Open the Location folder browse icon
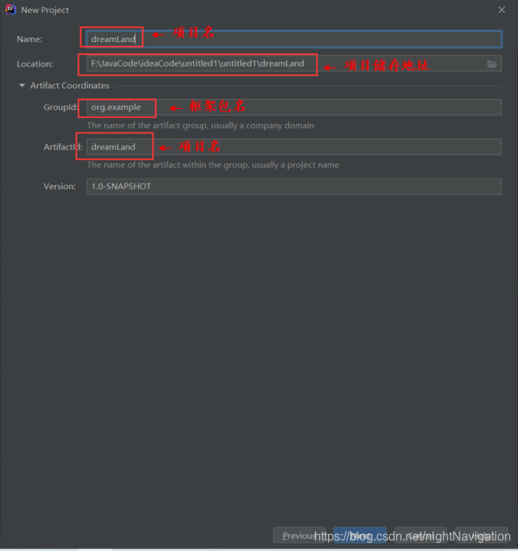 [492, 64]
